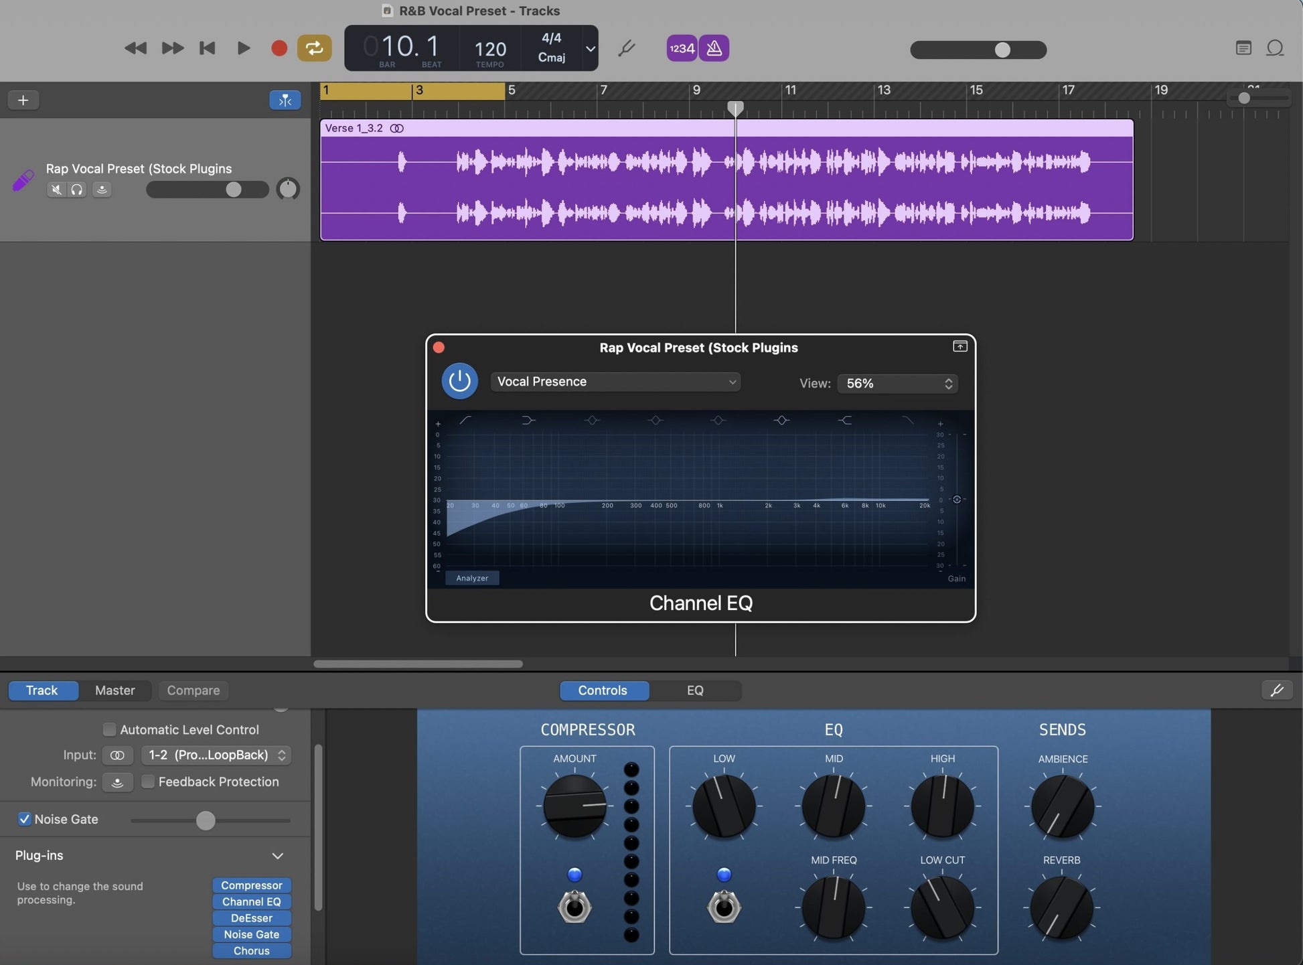Image resolution: width=1303 pixels, height=965 pixels.
Task: Enable the metronome icon
Action: (x=714, y=48)
